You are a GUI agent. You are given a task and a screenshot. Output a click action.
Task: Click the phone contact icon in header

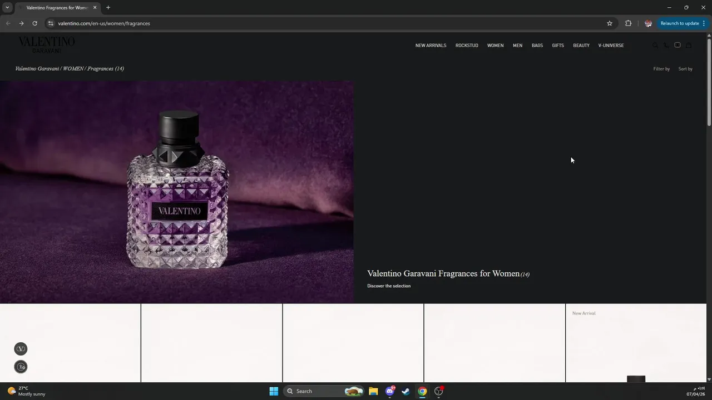click(x=666, y=46)
